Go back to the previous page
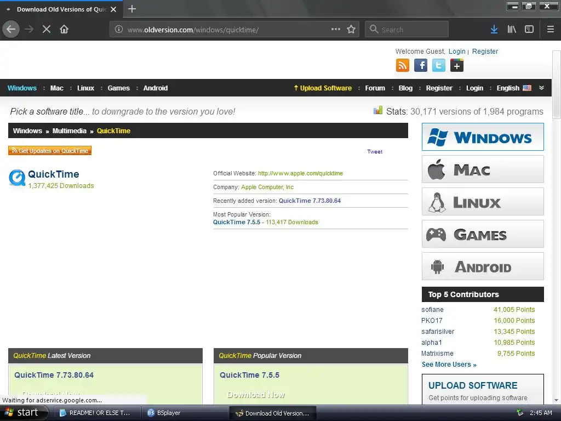The height and width of the screenshot is (421, 561). coord(11,29)
